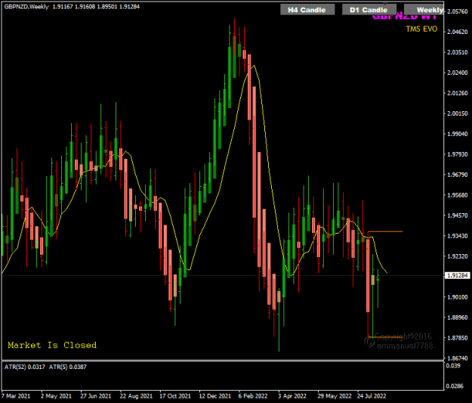Click the 2.03510 price scale label
Viewport: 472px width, 403px height.
point(458,52)
